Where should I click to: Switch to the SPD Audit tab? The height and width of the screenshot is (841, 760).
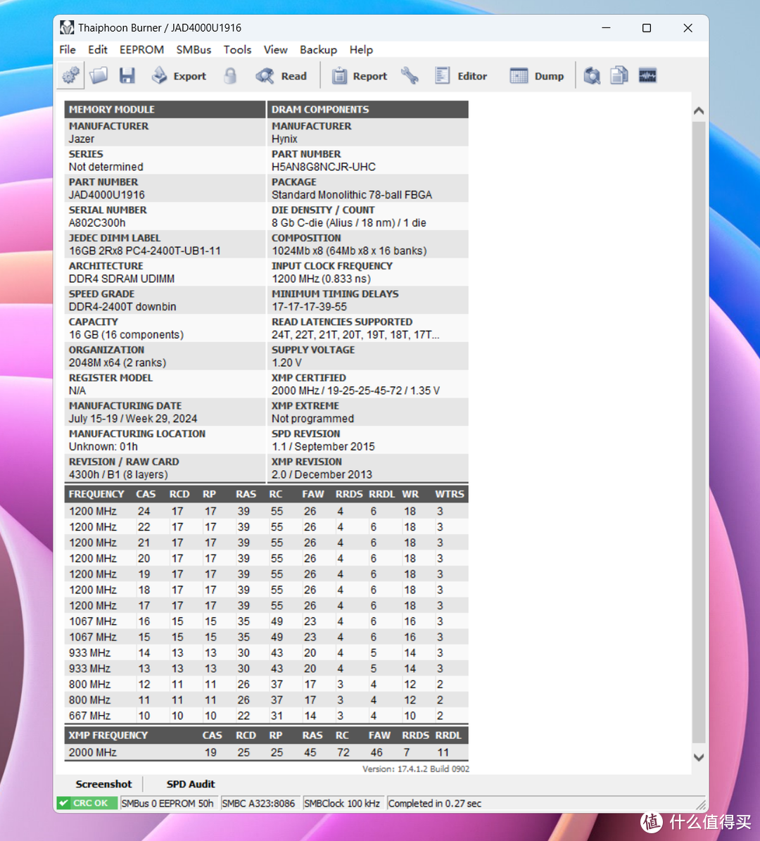(x=191, y=784)
